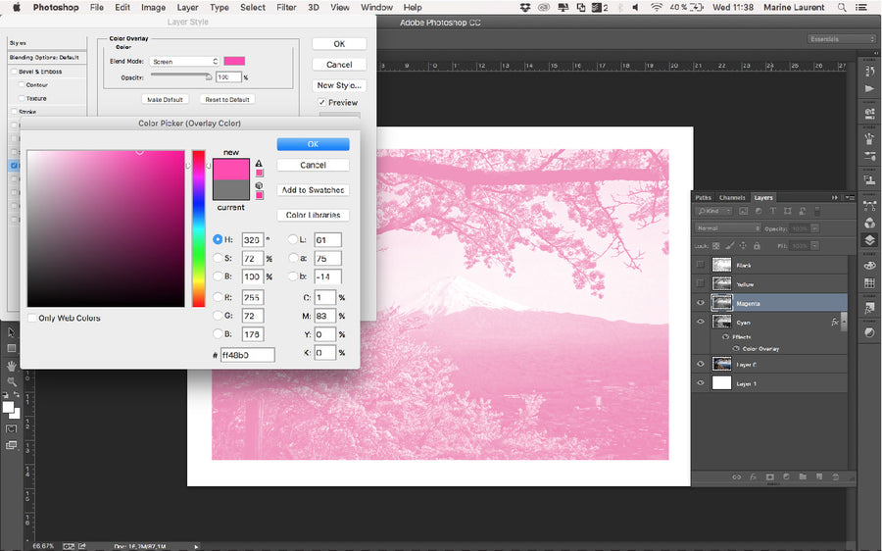
Task: Open the Channels panel icon in dock
Action: (869, 223)
